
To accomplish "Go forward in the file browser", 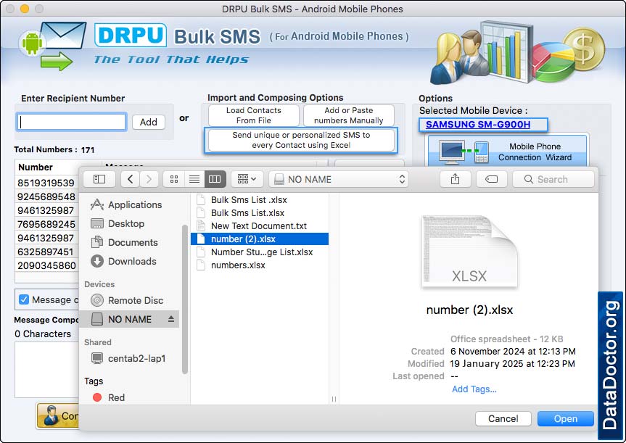I will [149, 179].
